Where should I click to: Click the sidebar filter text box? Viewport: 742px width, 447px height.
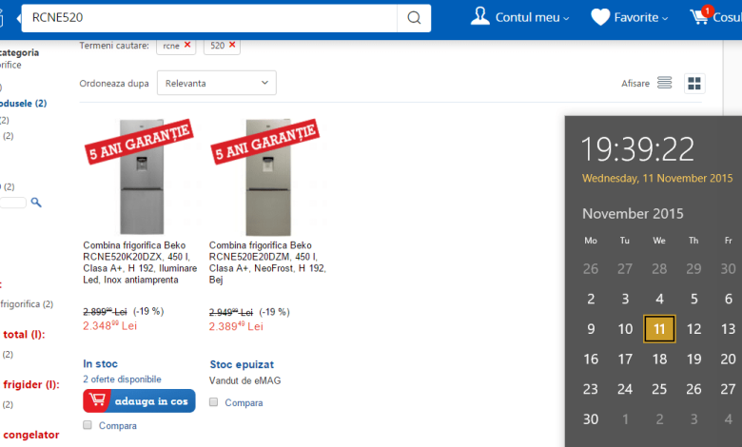coord(12,203)
